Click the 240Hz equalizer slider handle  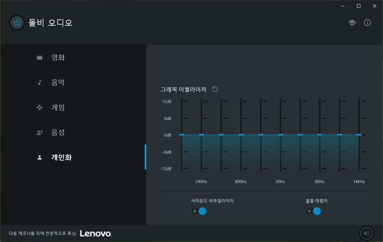(x=201, y=135)
